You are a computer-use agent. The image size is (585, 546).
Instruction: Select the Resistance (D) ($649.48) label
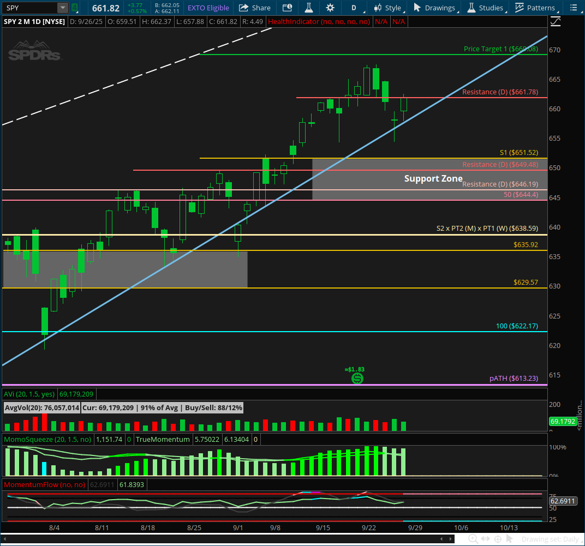pos(500,165)
